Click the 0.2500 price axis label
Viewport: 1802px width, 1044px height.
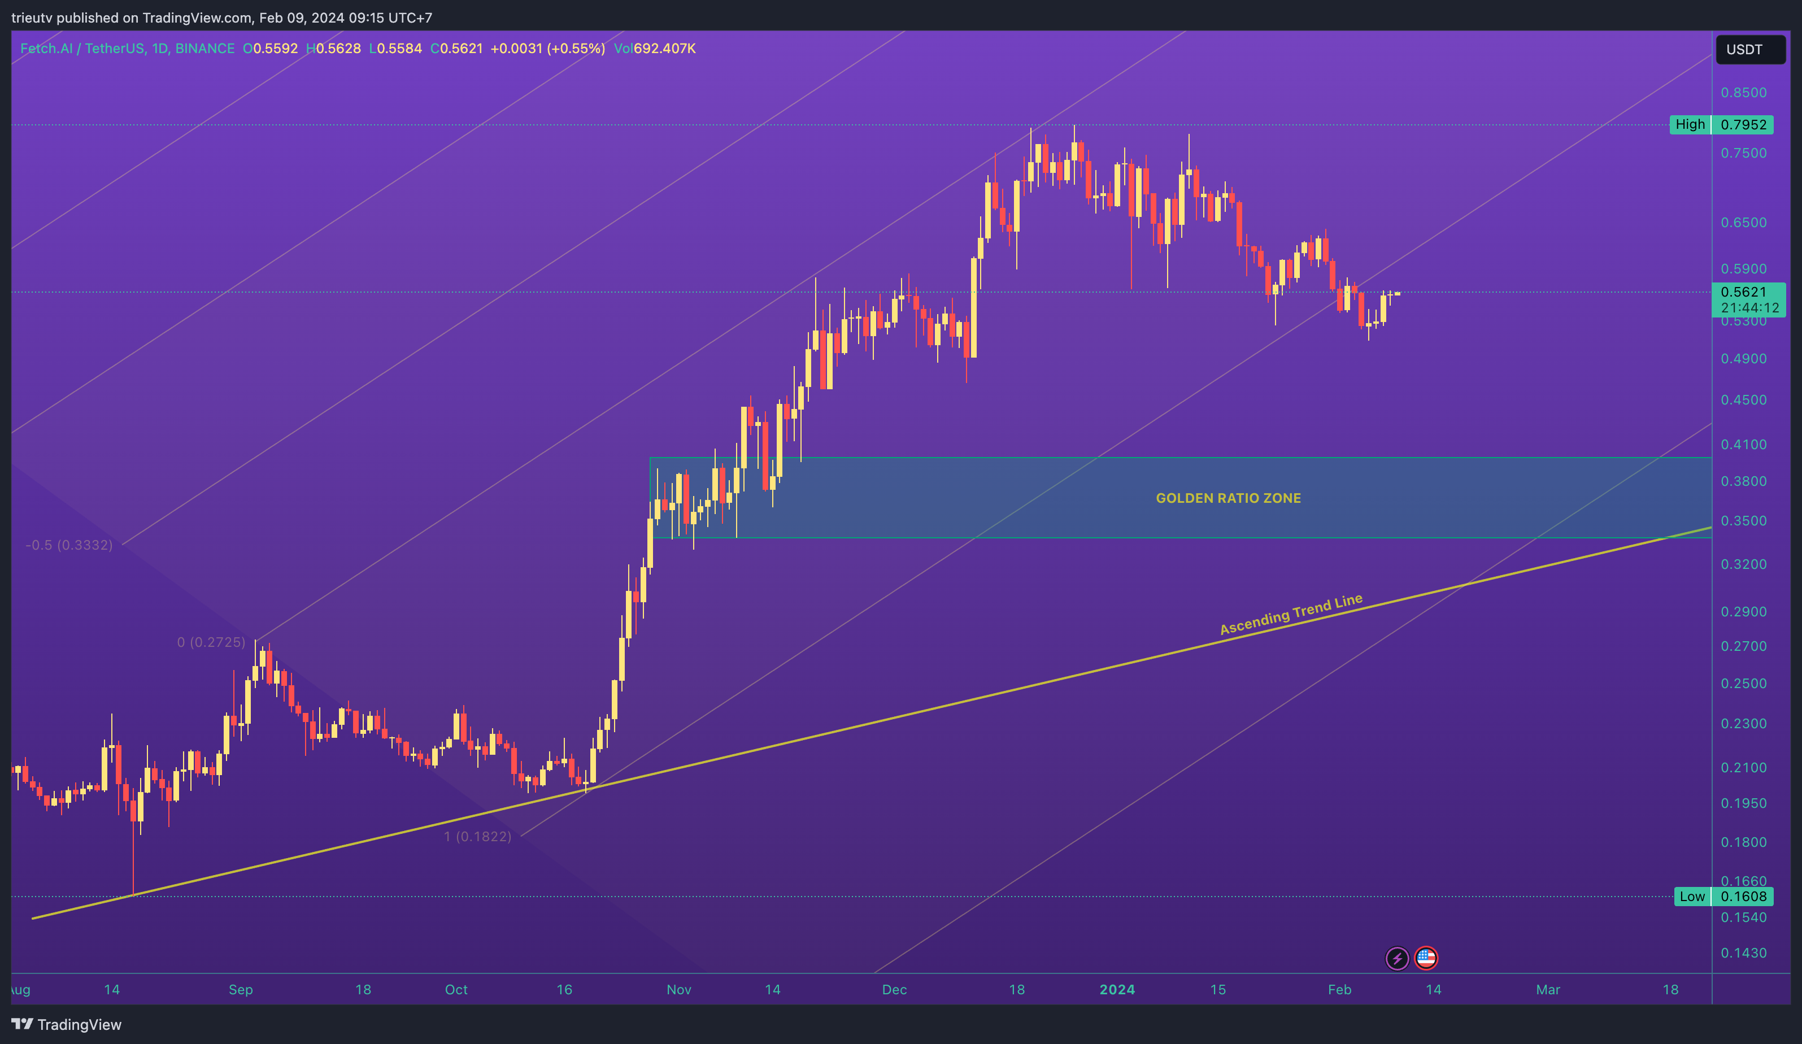point(1743,684)
